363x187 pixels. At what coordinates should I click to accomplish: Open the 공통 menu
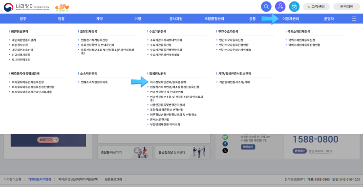(252, 19)
